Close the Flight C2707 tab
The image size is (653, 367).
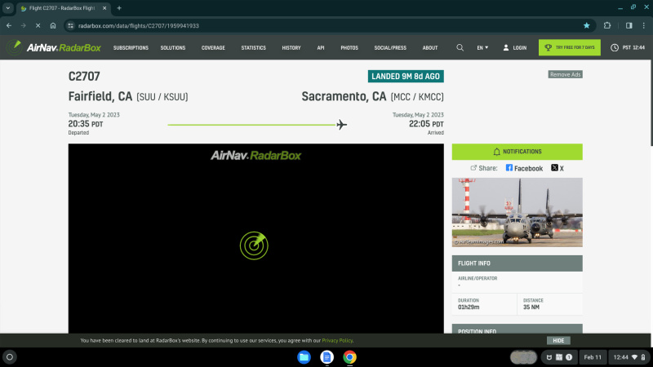104,8
